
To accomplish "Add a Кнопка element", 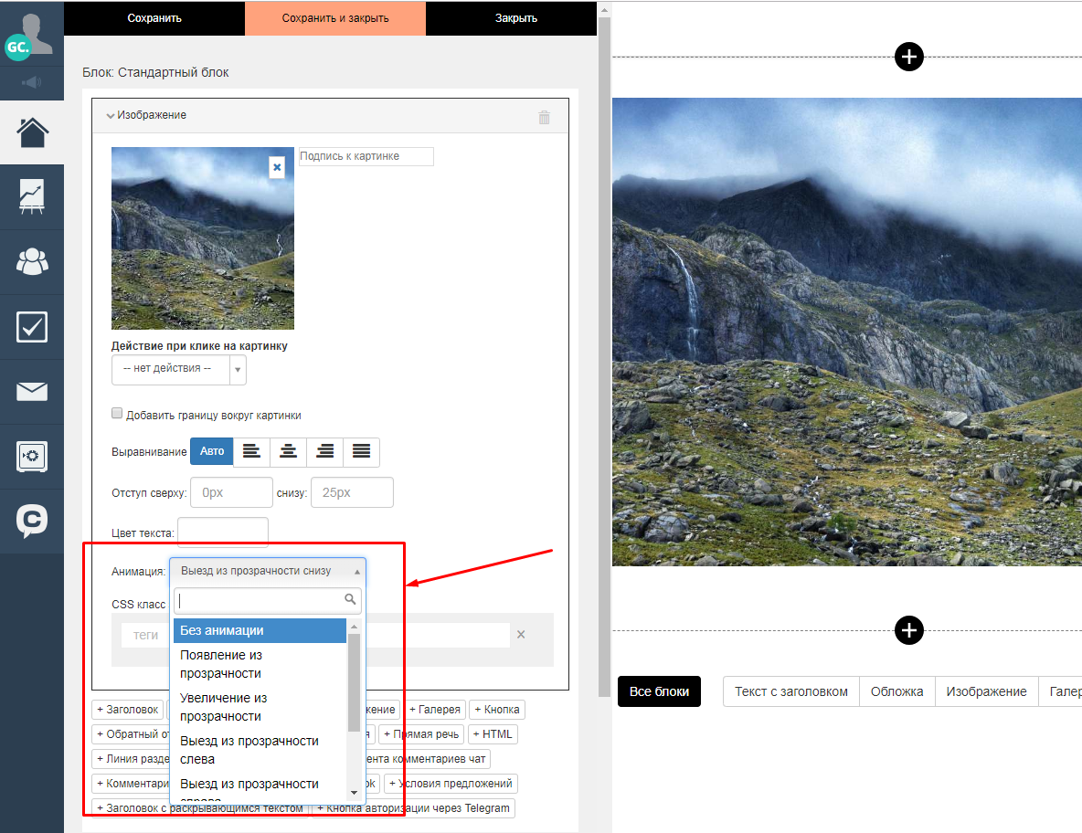I will [x=497, y=710].
